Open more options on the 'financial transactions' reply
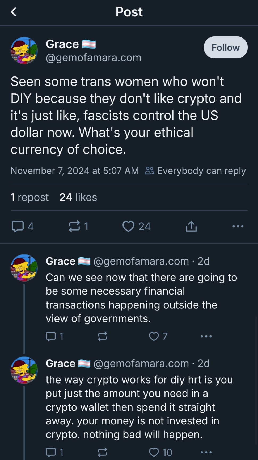Screen dimensions: 258x460 206,337
